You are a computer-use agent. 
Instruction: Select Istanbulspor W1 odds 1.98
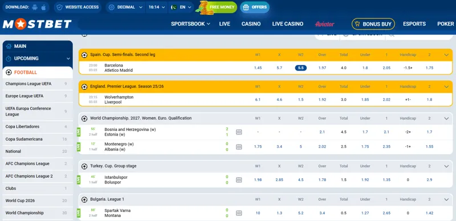tap(258, 180)
